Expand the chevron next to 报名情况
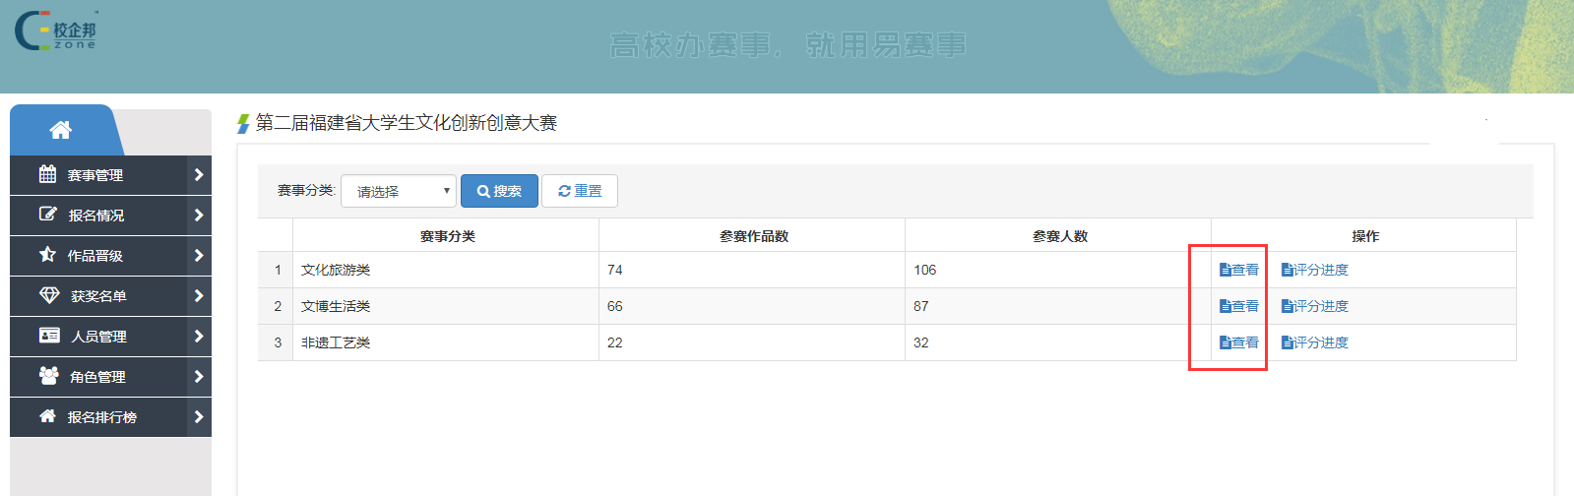Screen dimensions: 1574x496 (x=199, y=216)
